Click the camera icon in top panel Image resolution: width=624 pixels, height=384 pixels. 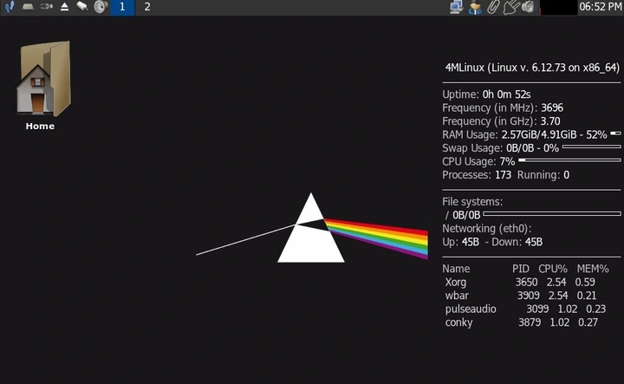coord(46,7)
